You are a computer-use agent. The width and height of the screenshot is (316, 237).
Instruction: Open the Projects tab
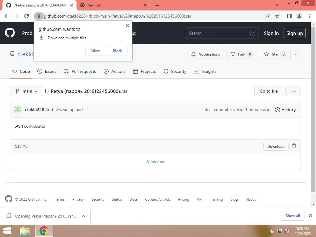pyautogui.click(x=144, y=71)
